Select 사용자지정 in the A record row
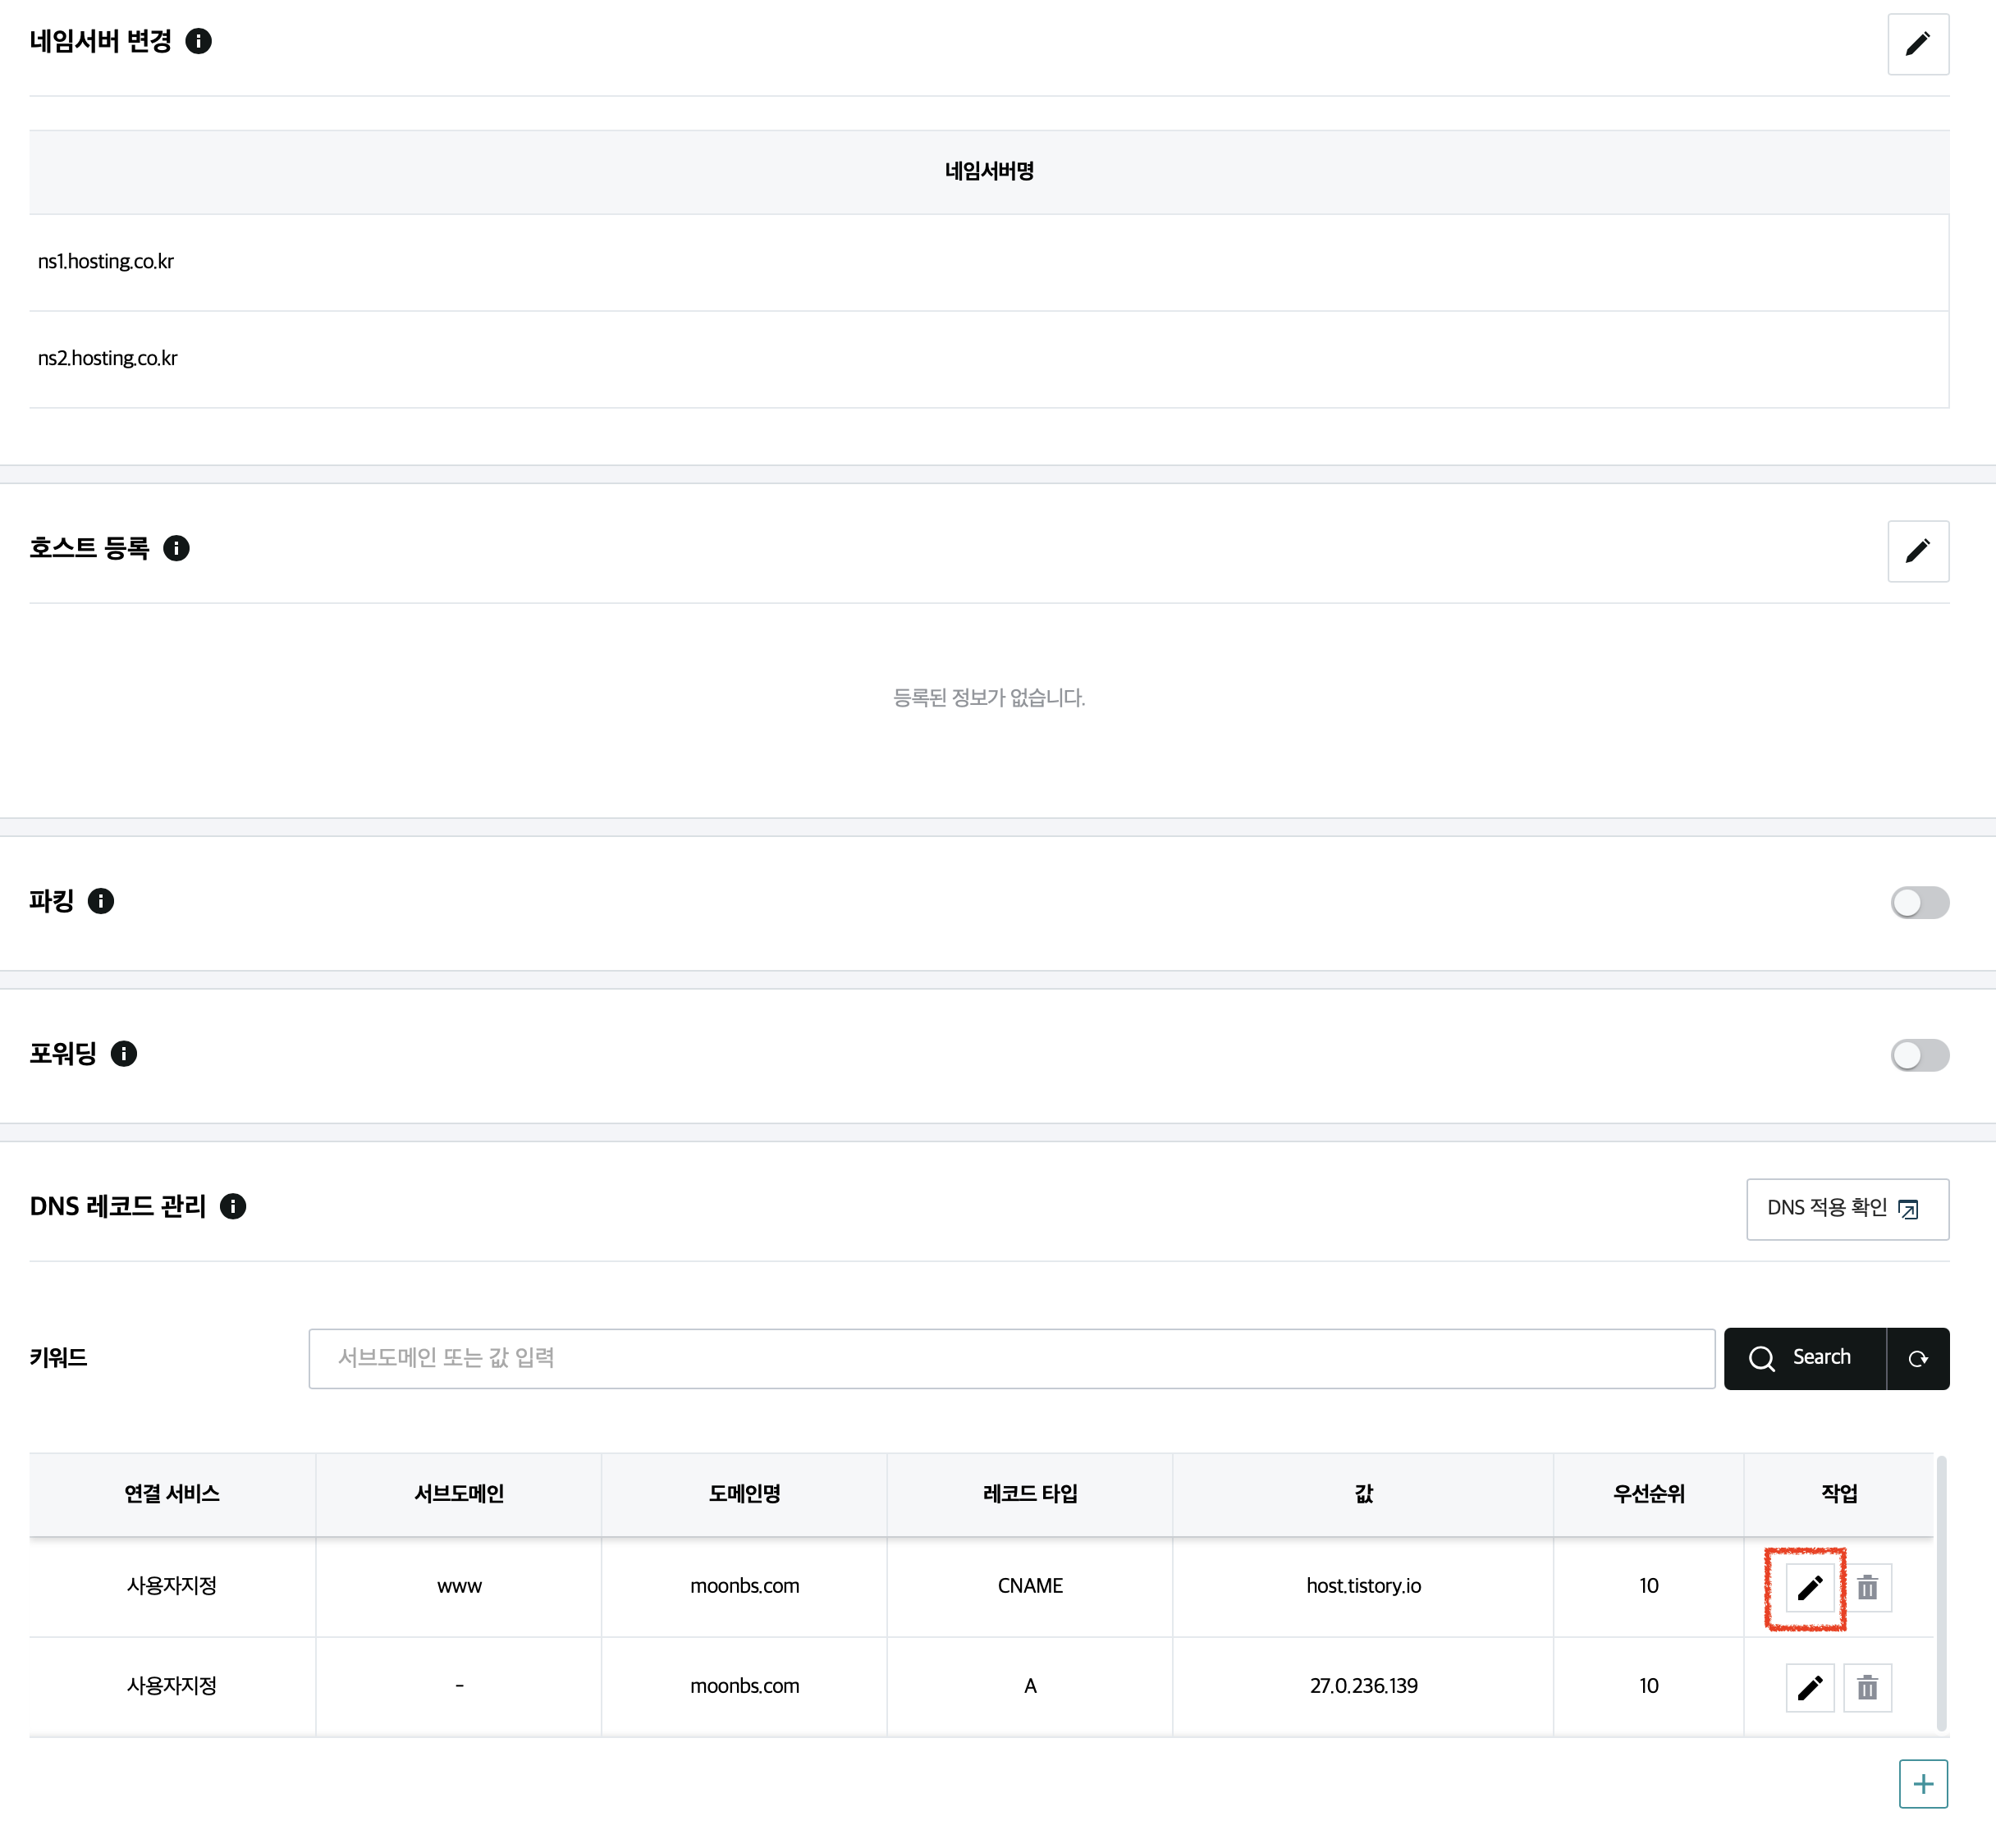Viewport: 1996px width, 1848px height. click(172, 1686)
